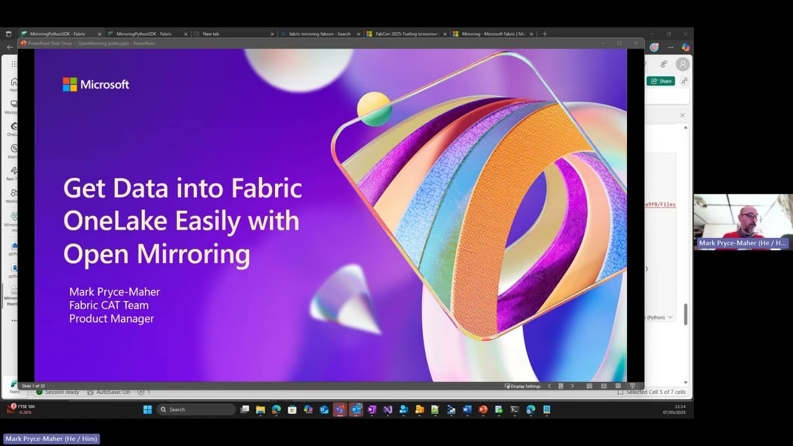
Task: Open see all slides icon in slideshow bar
Action: 561,386
